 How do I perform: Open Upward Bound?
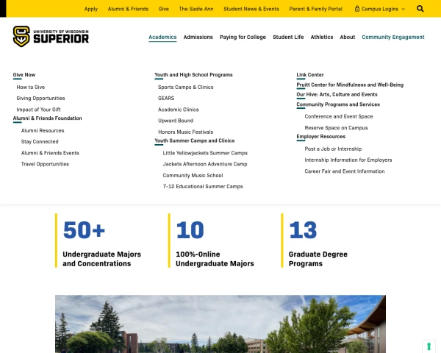point(176,121)
